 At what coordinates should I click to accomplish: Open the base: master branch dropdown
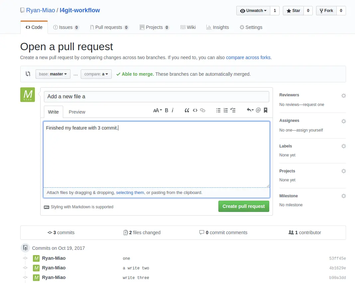click(53, 74)
